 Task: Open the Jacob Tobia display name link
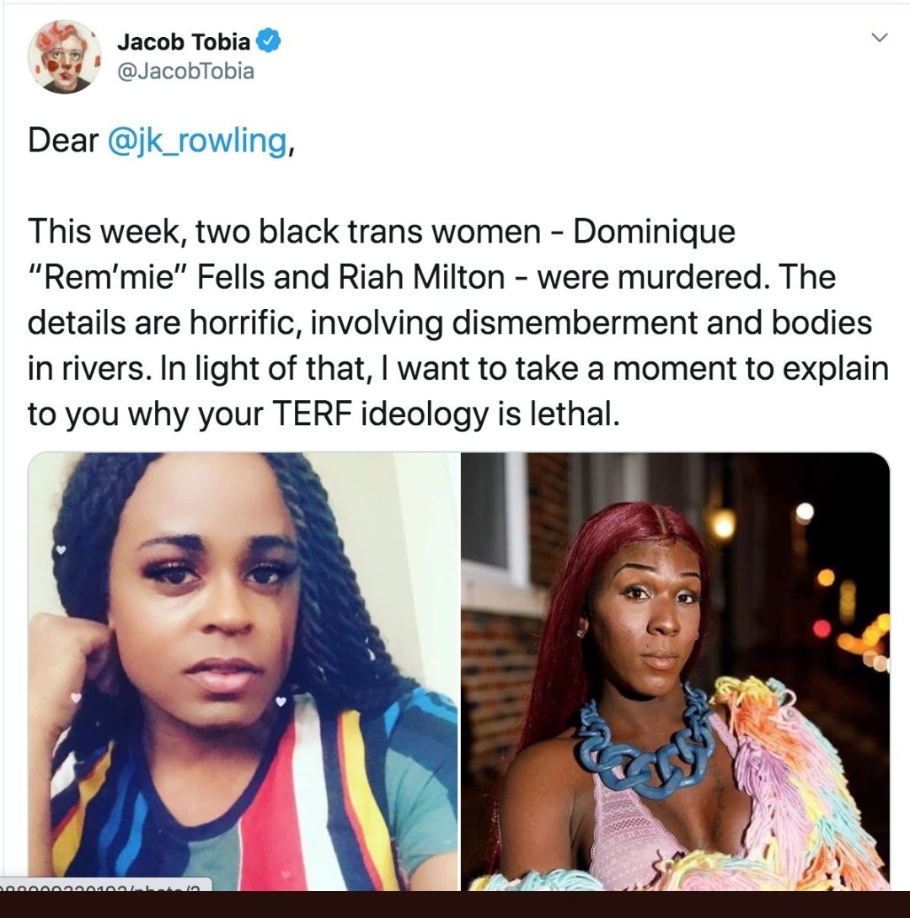[x=184, y=41]
